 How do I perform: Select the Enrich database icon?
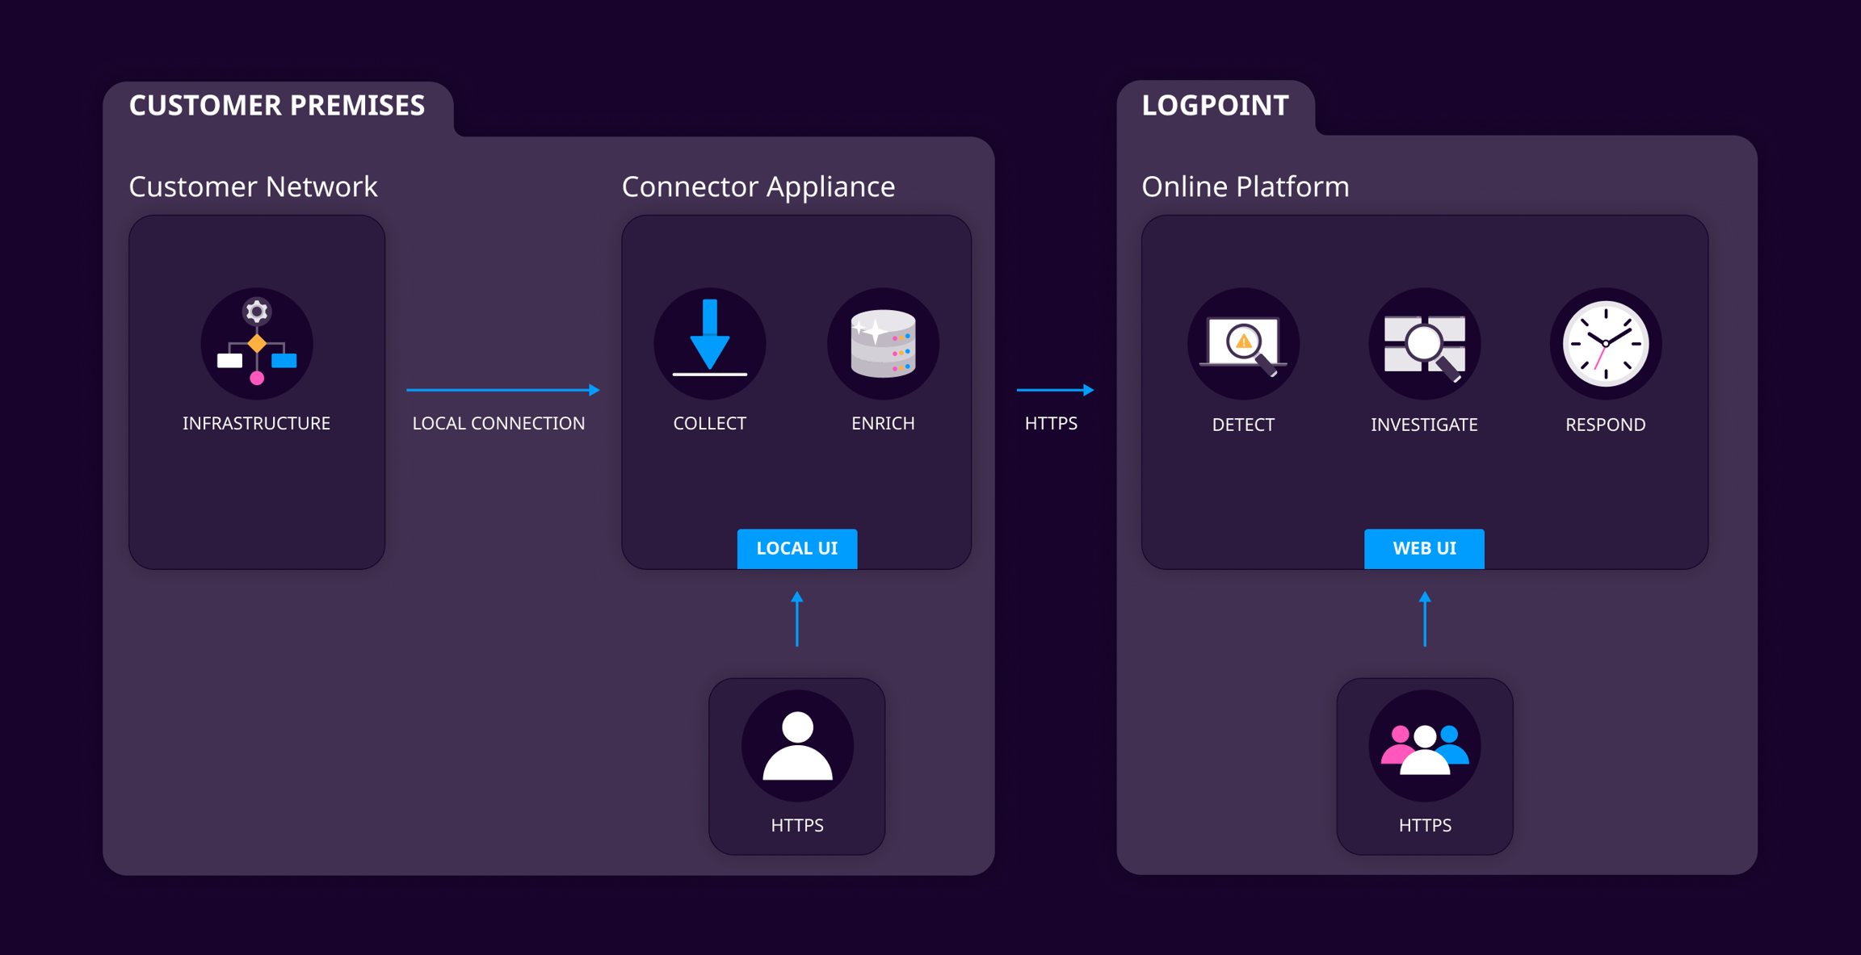(x=883, y=344)
